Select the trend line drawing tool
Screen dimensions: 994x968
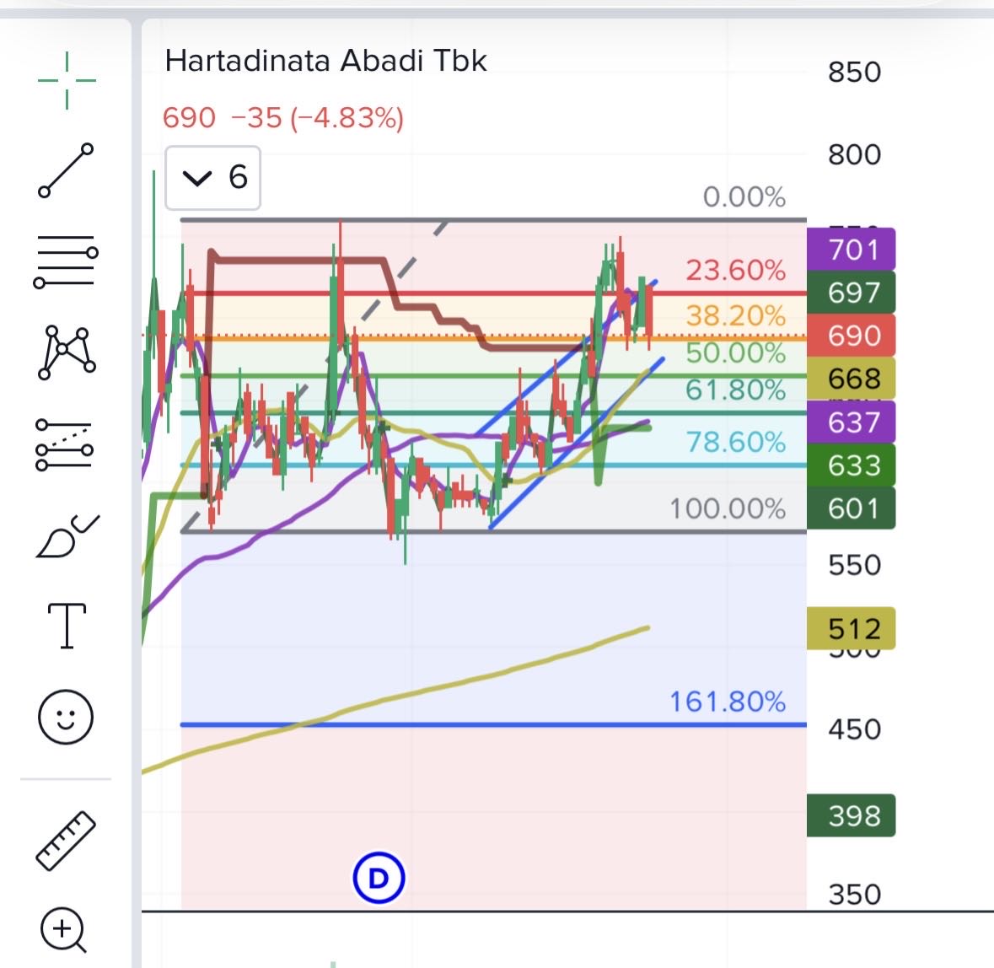[66, 170]
